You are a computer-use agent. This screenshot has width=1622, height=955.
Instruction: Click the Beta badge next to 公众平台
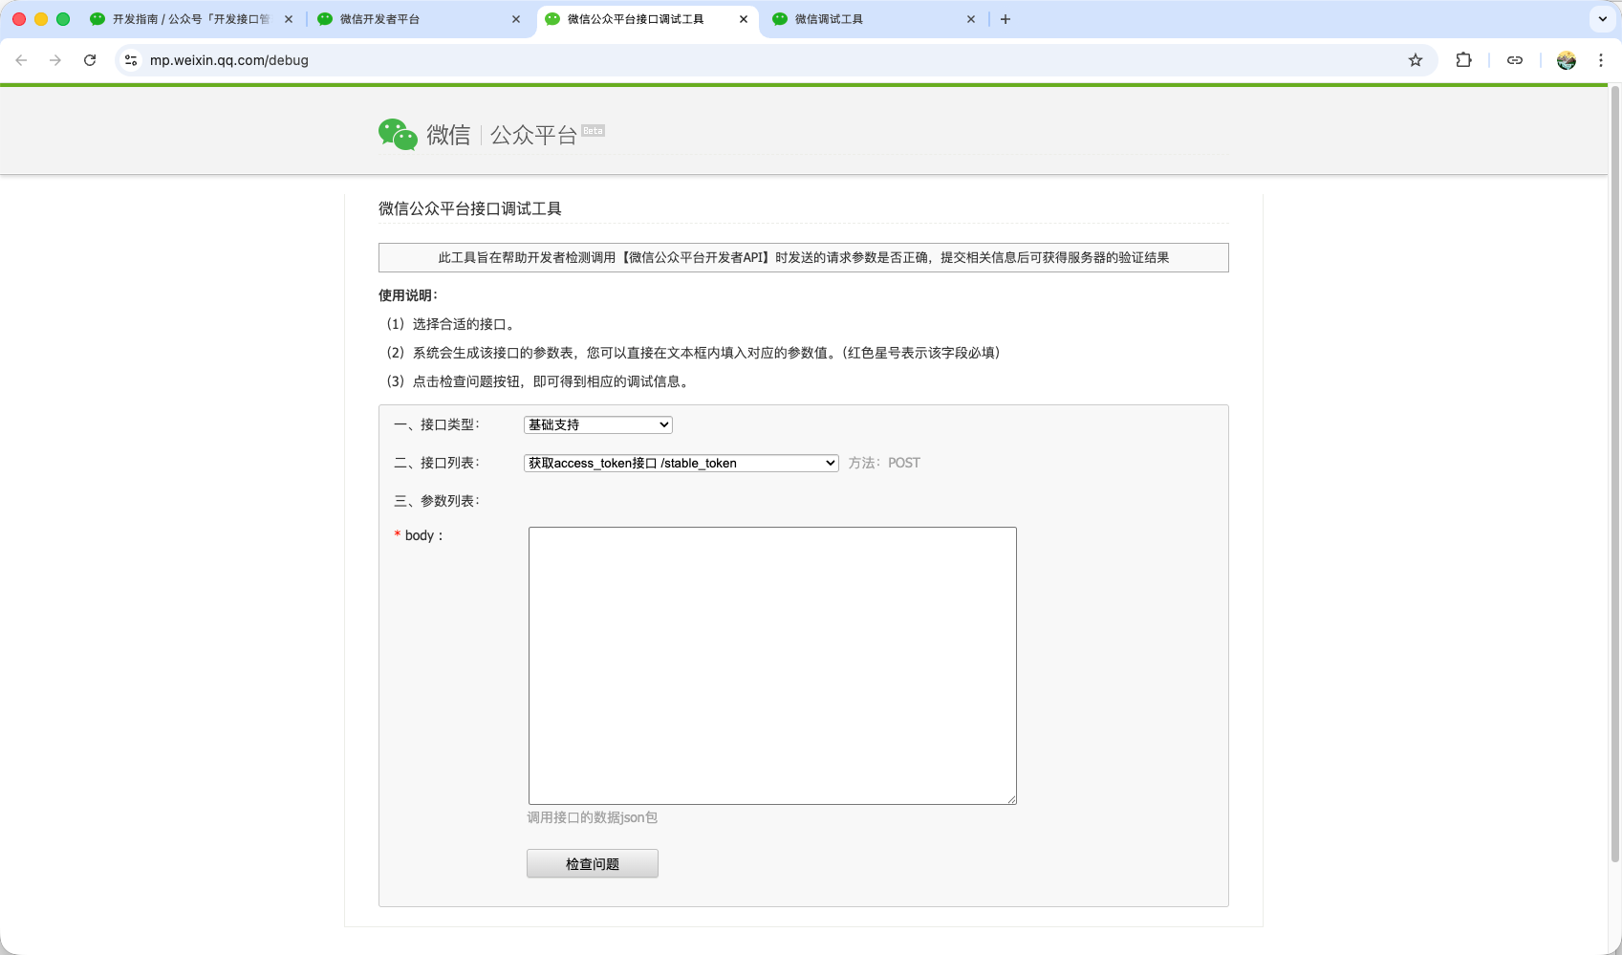pyautogui.click(x=594, y=131)
